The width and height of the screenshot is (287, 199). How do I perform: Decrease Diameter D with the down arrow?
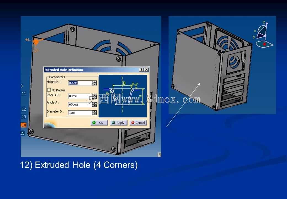[x=94, y=114]
